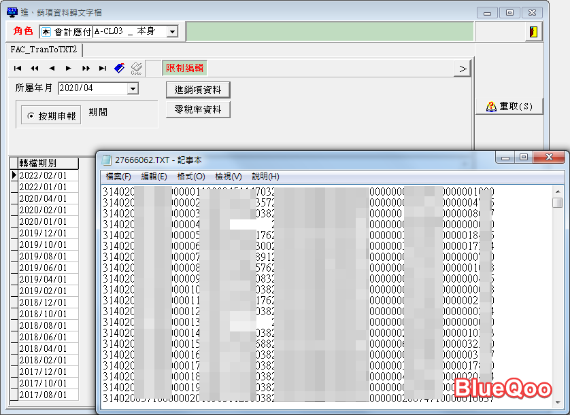570x415 pixels.
Task: Go to the next record
Action: tap(69, 68)
